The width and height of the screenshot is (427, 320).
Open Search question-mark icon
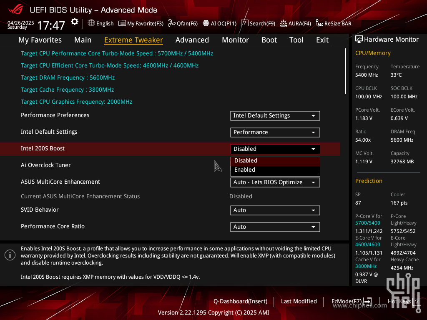point(244,23)
